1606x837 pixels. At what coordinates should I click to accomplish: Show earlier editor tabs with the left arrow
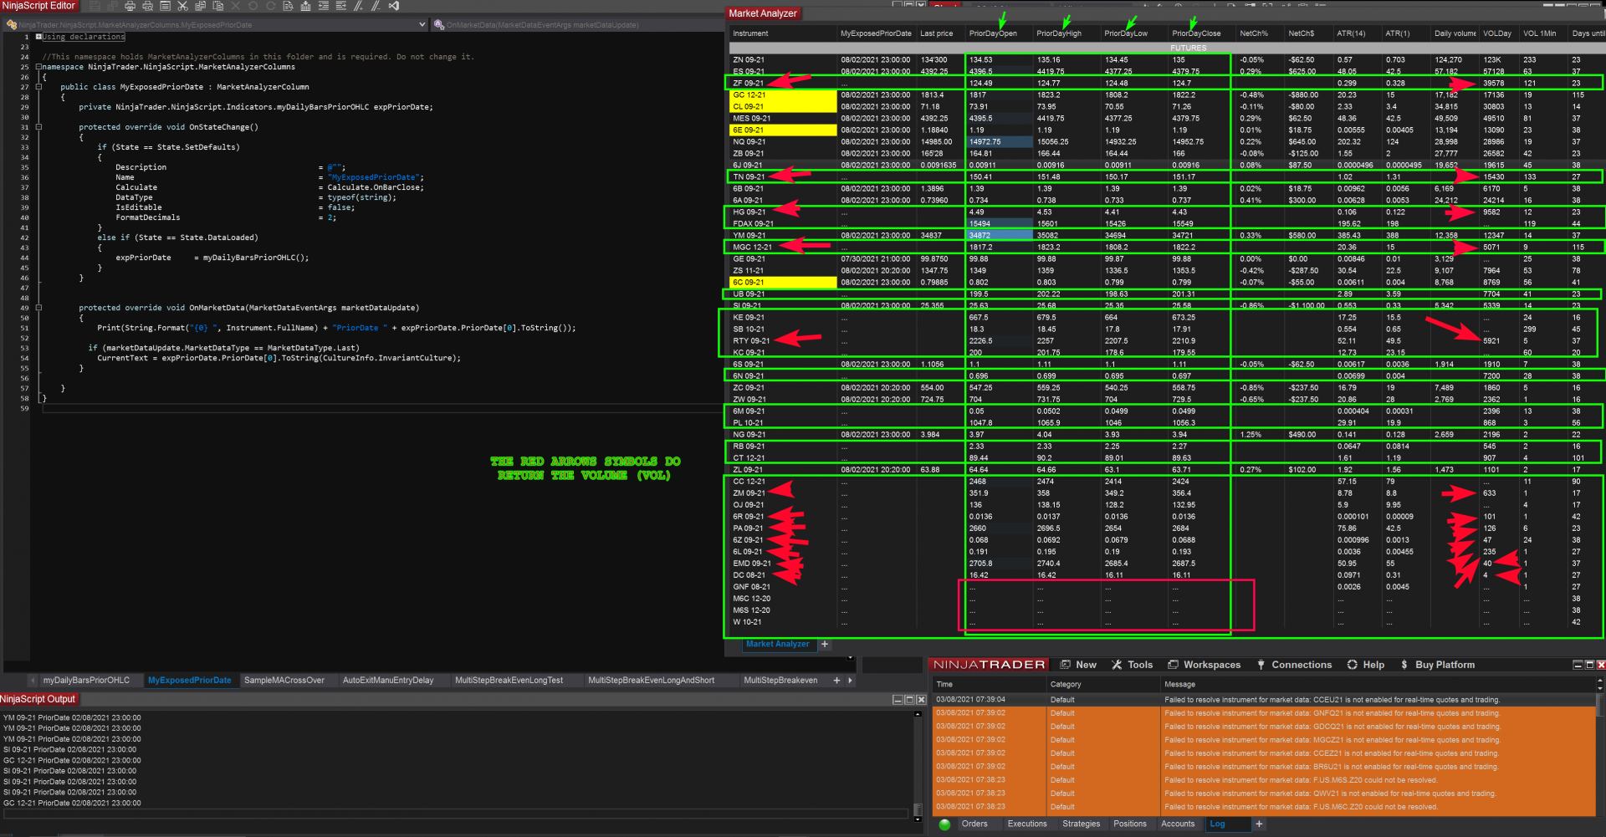tap(33, 681)
